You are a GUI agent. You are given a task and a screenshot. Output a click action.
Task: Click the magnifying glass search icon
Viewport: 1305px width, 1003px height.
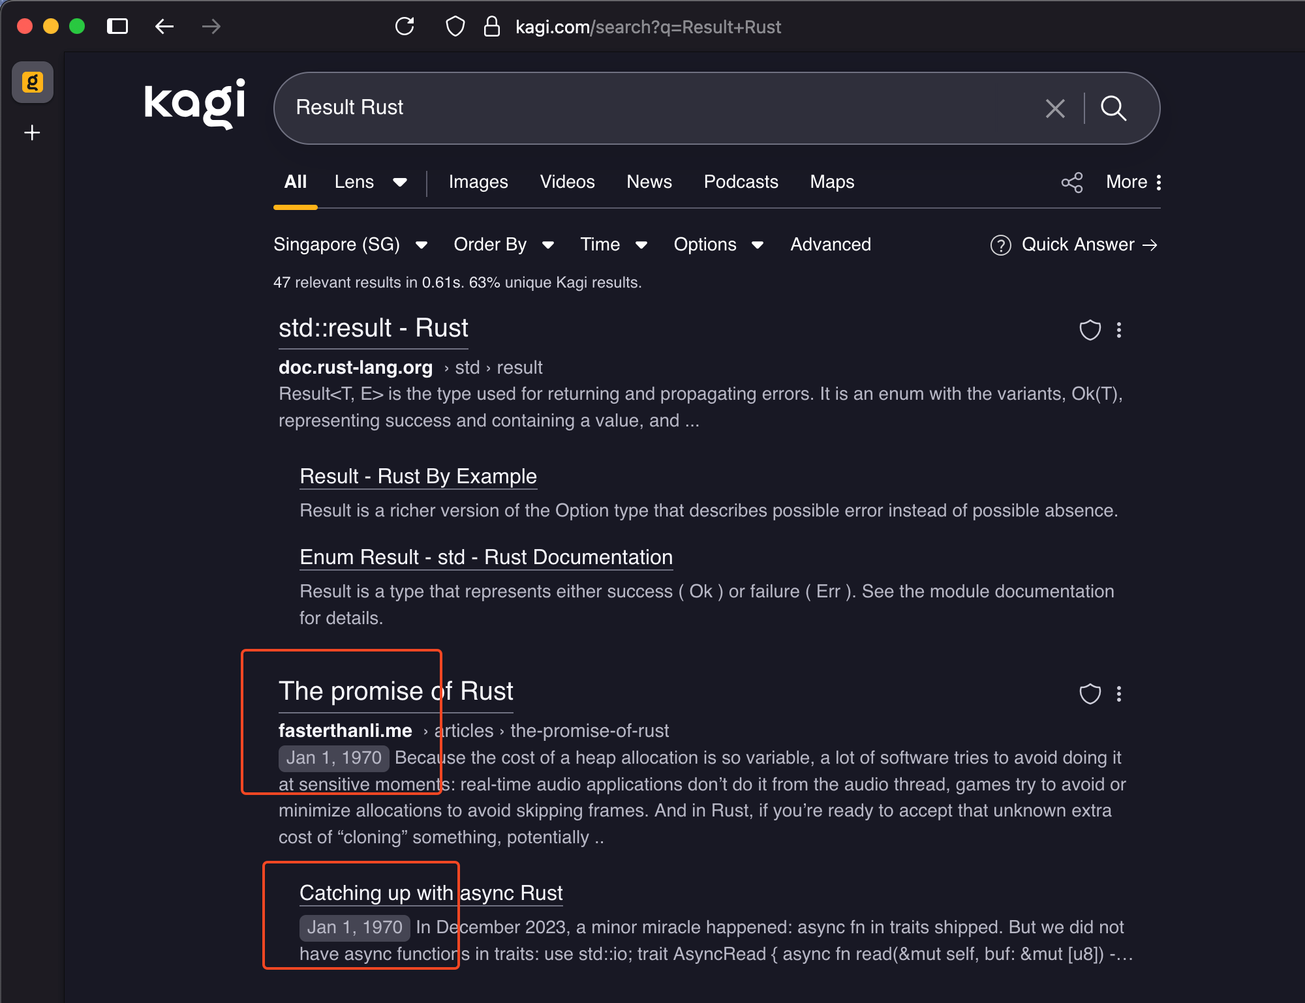click(x=1113, y=108)
